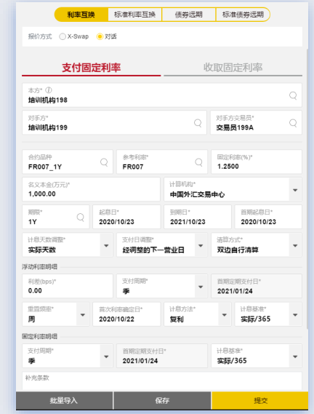
Task: Open 对手方交易员 lookup search icon
Action: click(293, 123)
